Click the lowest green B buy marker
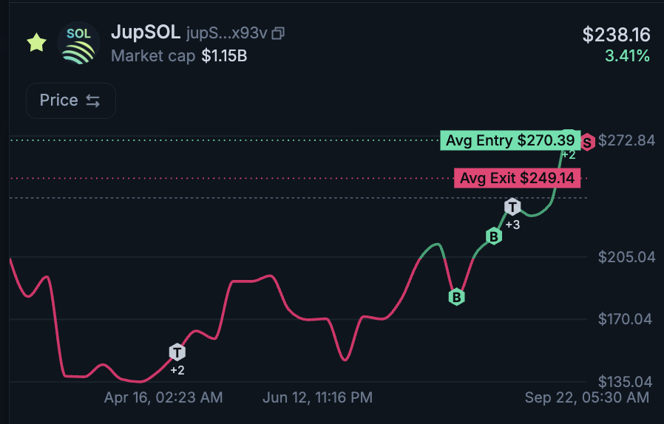This screenshot has width=664, height=424. click(457, 297)
